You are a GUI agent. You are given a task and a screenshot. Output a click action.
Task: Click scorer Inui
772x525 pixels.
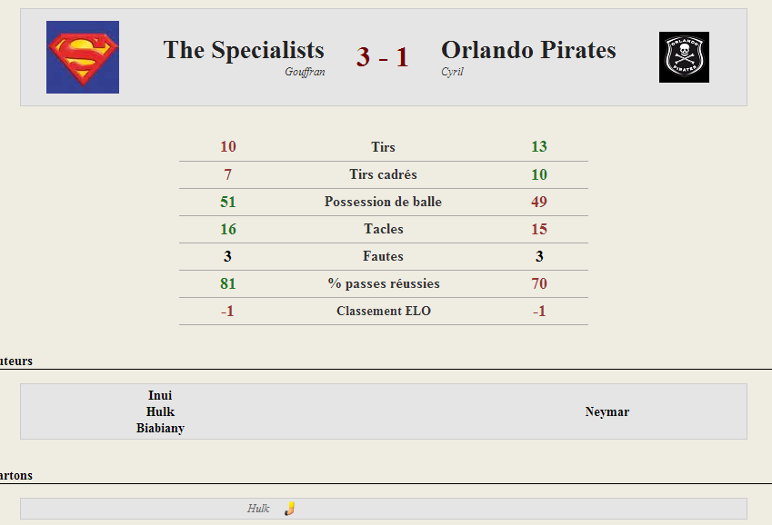coord(160,395)
